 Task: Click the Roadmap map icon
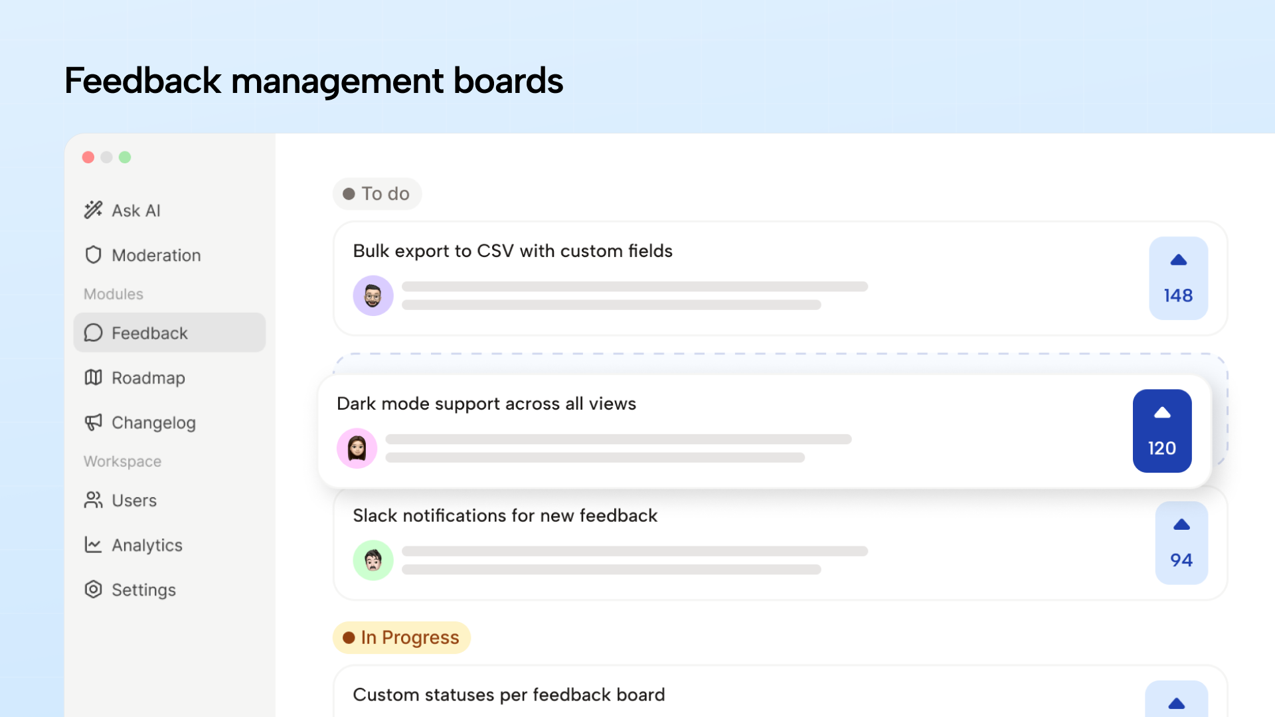click(x=93, y=378)
